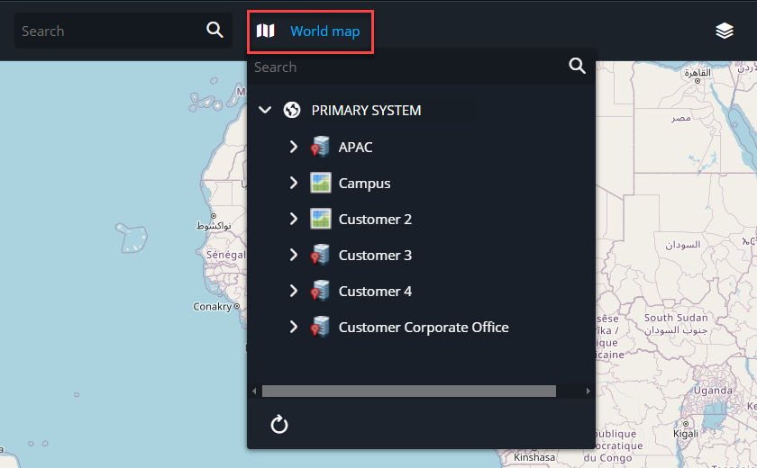757x468 pixels.
Task: Select Customer Corporate Office in the tree
Action: 423,327
